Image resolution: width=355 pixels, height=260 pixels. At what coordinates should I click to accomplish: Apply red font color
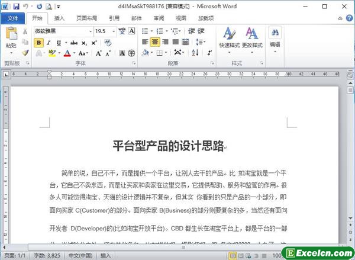tap(67, 53)
